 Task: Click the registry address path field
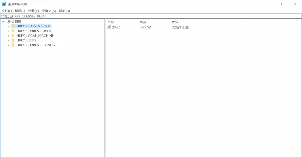coord(151,16)
